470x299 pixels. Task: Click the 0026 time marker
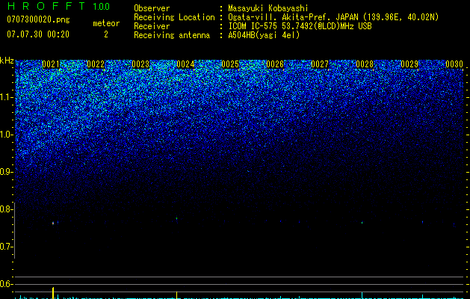(275, 64)
